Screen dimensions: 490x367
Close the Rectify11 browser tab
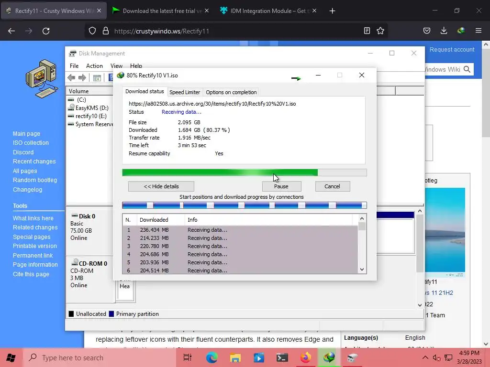99,11
